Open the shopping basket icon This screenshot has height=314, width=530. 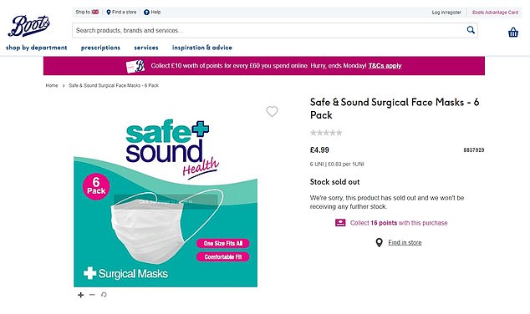[x=513, y=33]
